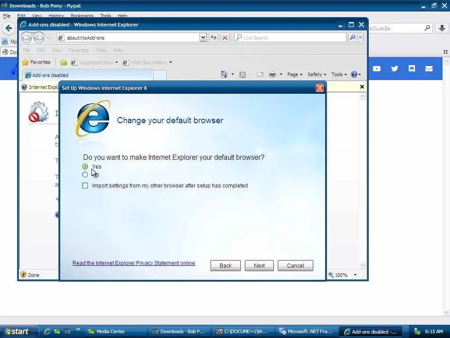Open the Privacy Statement online link
Viewport: 450px width, 338px height.
(134, 263)
